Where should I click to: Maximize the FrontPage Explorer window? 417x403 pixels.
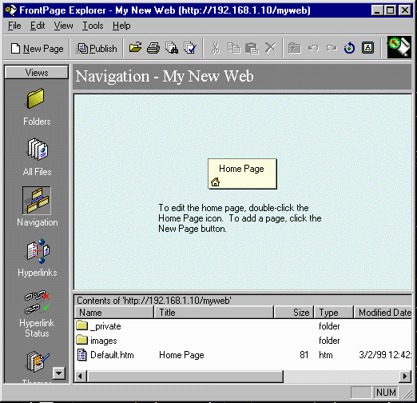pyautogui.click(x=391, y=10)
